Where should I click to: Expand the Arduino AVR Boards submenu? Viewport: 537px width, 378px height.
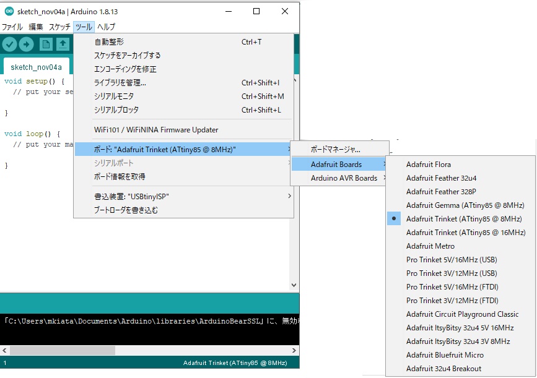click(x=340, y=178)
